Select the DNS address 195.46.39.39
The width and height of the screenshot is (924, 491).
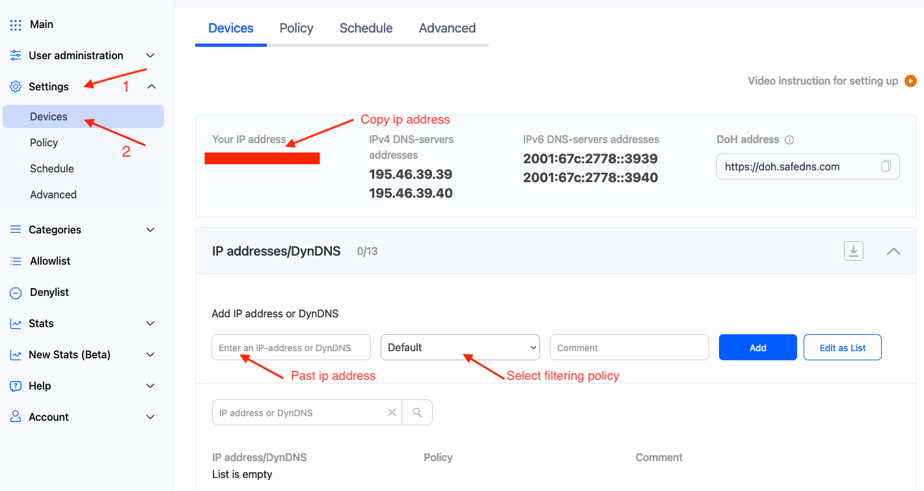(411, 174)
